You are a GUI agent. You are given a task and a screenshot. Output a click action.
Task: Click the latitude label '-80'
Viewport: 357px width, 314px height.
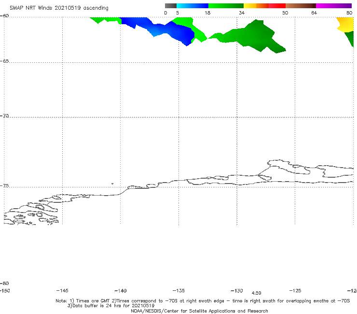pos(4,283)
